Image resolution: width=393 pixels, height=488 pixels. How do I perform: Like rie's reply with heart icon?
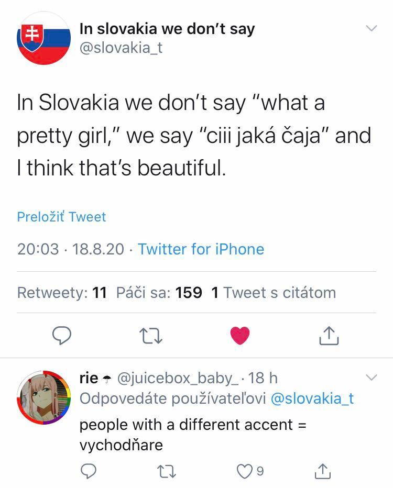coord(245,472)
